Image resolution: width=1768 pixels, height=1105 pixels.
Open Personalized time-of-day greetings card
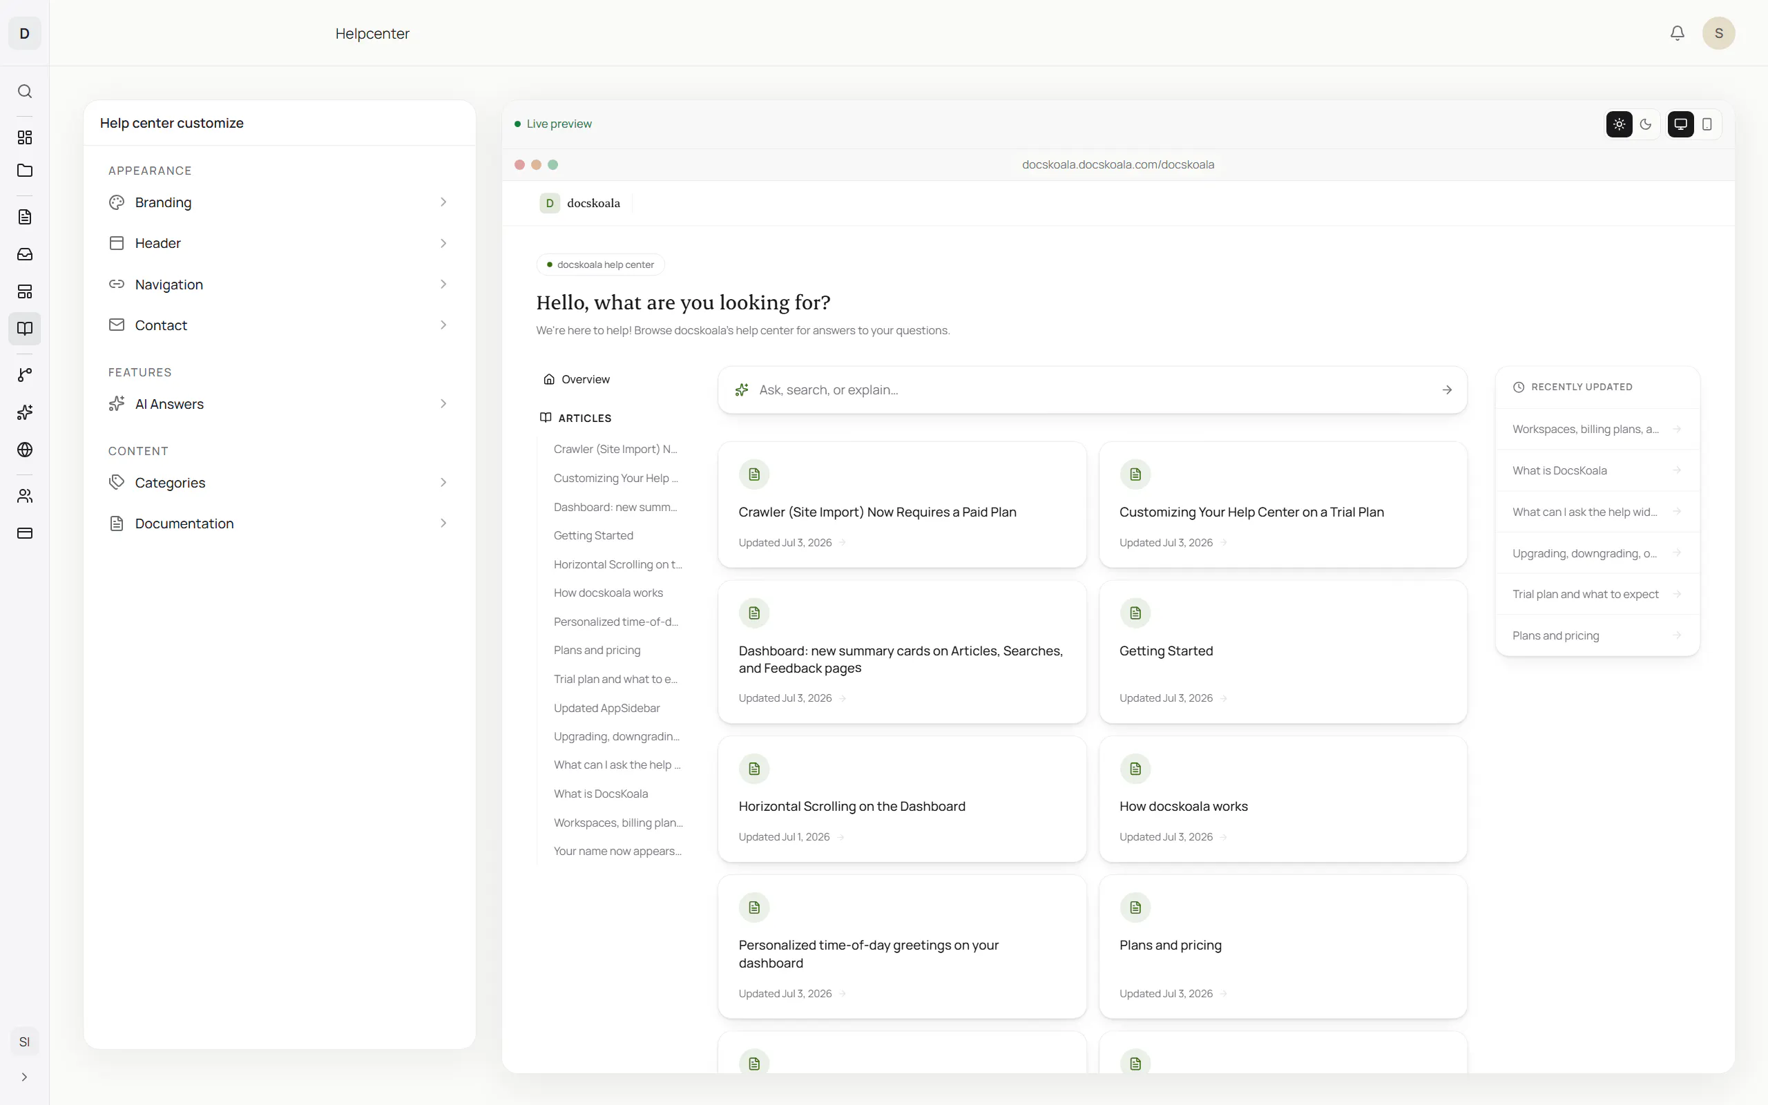[902, 947]
